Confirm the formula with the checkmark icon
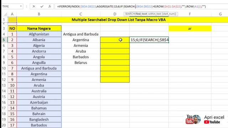This screenshot has width=228, height=128. click(42, 6)
